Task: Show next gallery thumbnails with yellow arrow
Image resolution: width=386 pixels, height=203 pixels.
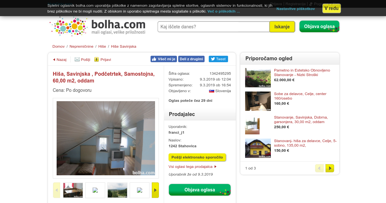Action: point(155,190)
